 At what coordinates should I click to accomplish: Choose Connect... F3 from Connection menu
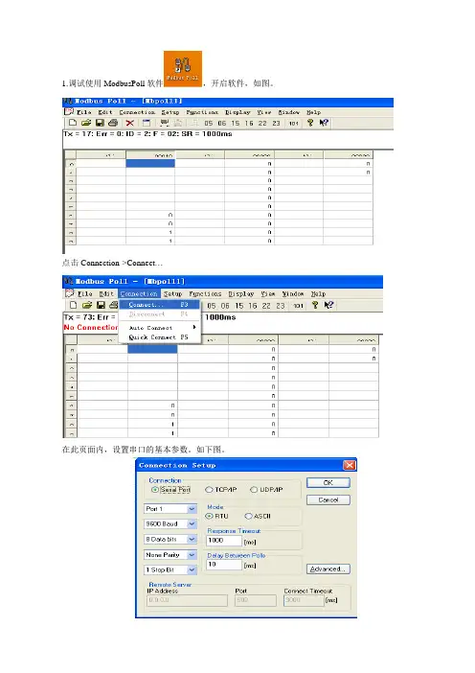tap(160, 305)
